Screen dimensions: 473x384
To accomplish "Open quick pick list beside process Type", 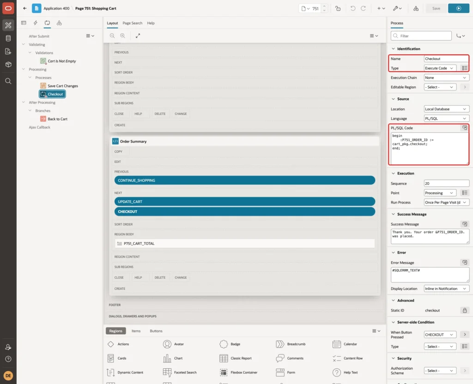I will click(465, 68).
